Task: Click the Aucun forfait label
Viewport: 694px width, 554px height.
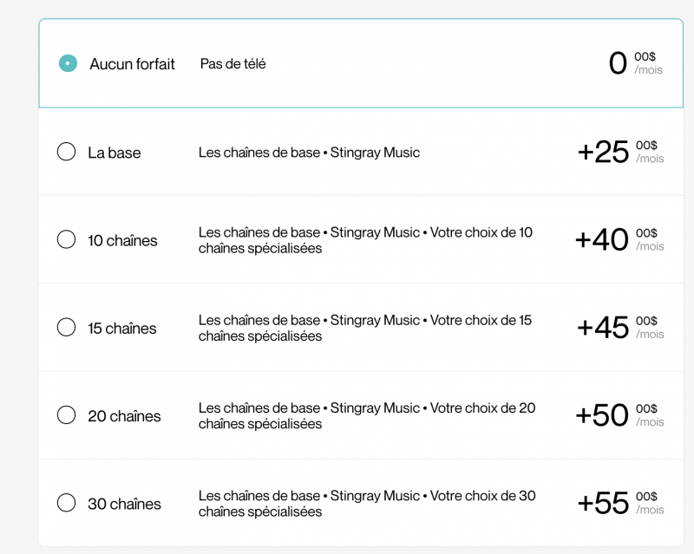Action: click(x=132, y=64)
